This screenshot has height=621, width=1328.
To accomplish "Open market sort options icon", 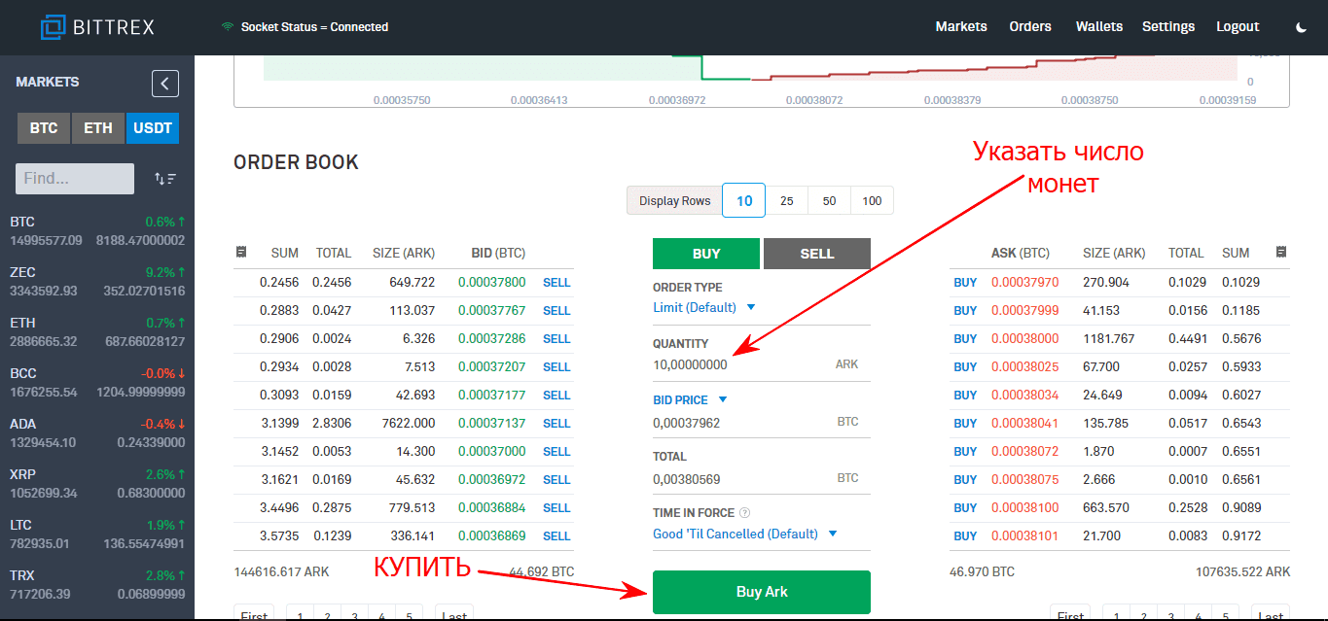I will [x=165, y=179].
